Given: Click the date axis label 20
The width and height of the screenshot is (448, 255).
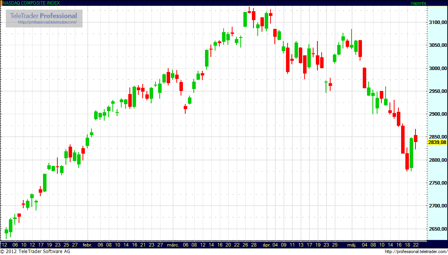Looking at the screenshot, I should click(x=228, y=245).
